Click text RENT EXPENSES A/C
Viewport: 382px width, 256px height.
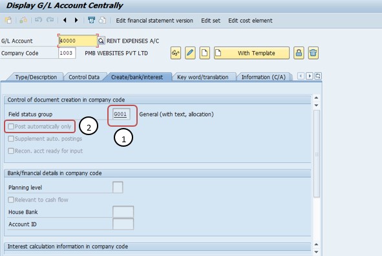point(133,41)
